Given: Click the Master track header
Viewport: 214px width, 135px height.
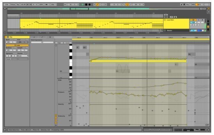Looking at the screenshot, I should pyautogui.click(x=176, y=30).
